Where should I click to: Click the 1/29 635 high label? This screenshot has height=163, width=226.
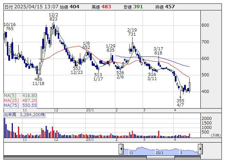pyautogui.click(x=110, y=48)
